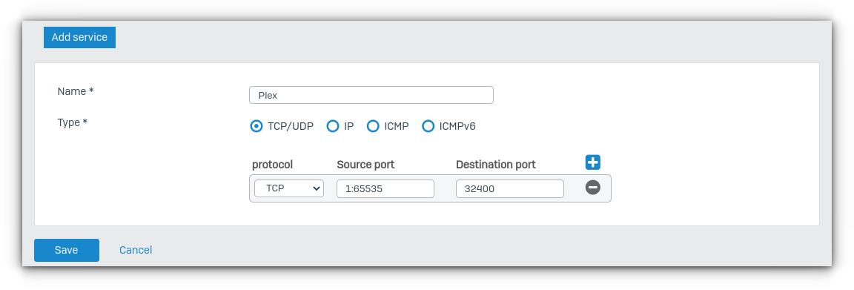Cancel adding the service

pos(136,250)
